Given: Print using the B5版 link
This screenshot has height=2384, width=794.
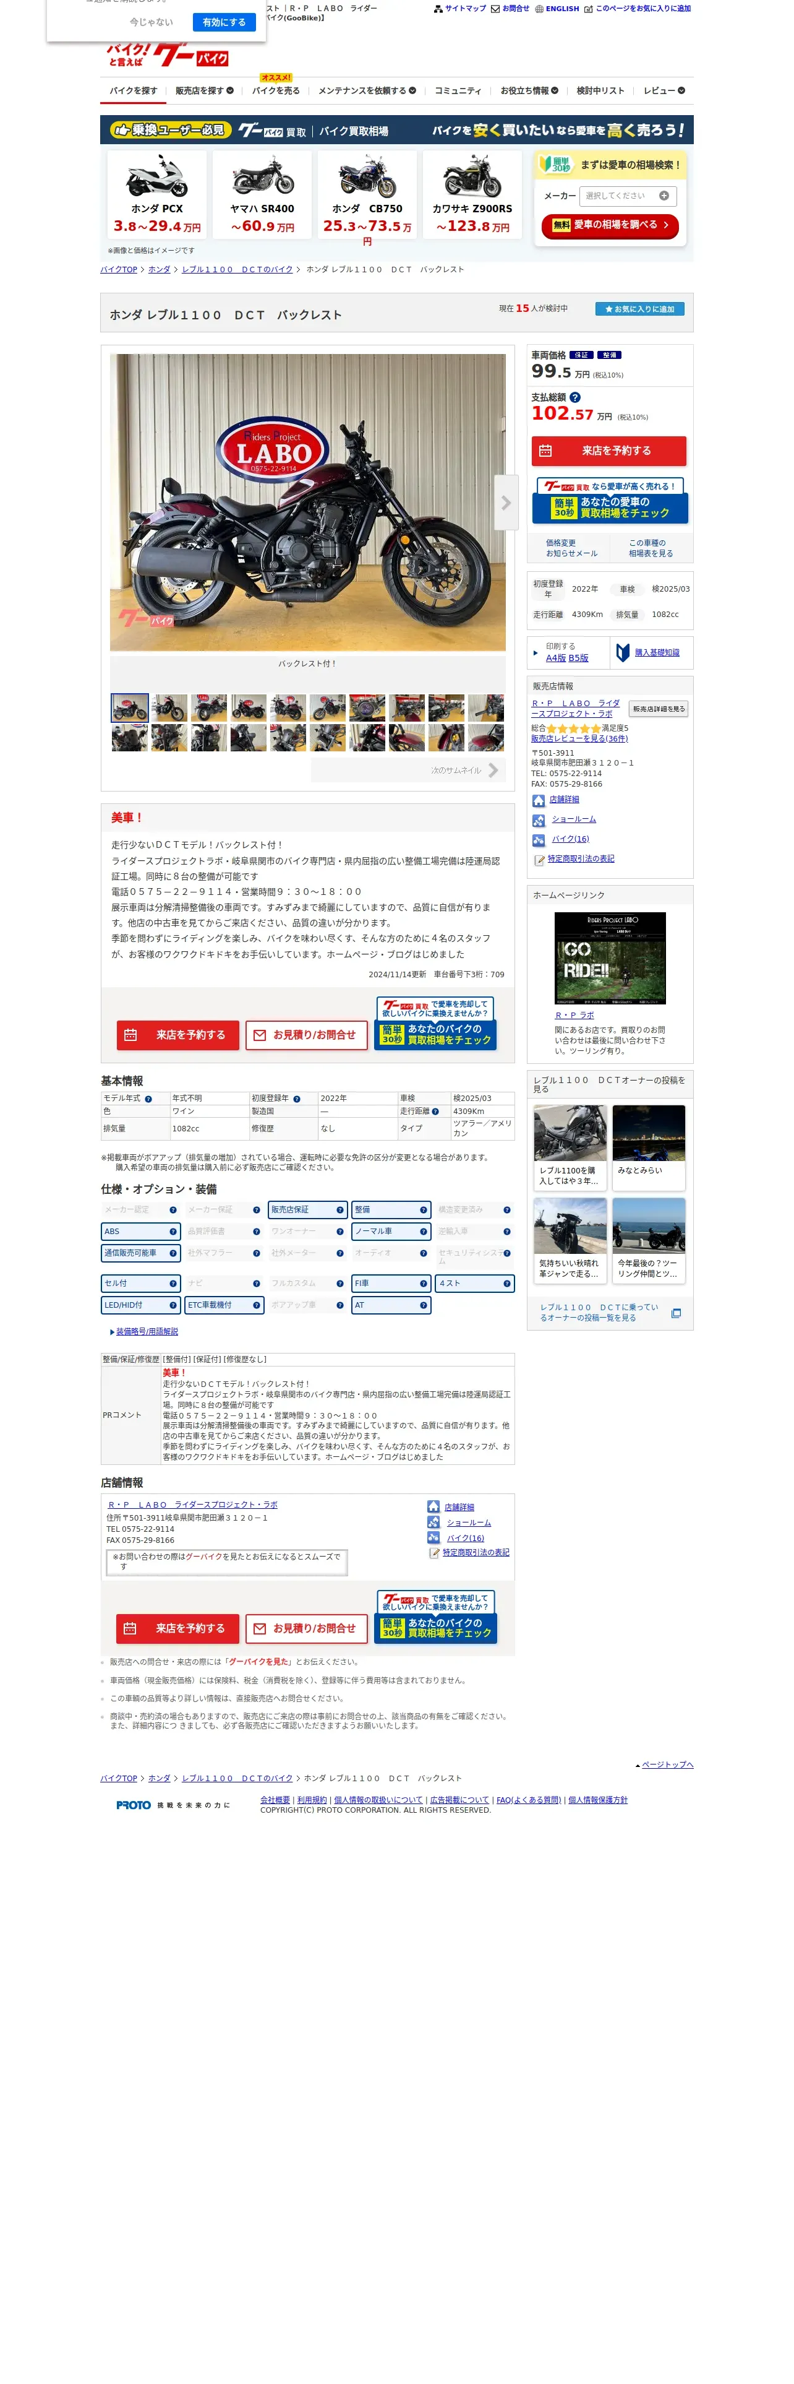Looking at the screenshot, I should pos(578,658).
